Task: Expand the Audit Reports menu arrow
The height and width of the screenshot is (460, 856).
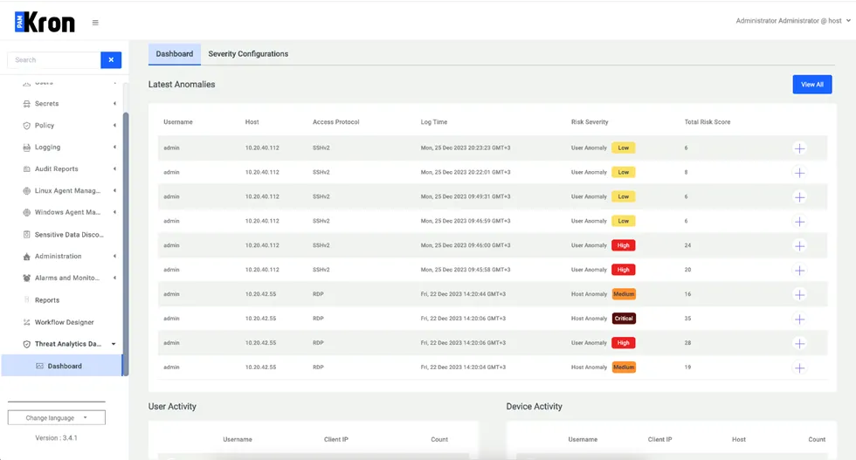Action: coord(114,169)
